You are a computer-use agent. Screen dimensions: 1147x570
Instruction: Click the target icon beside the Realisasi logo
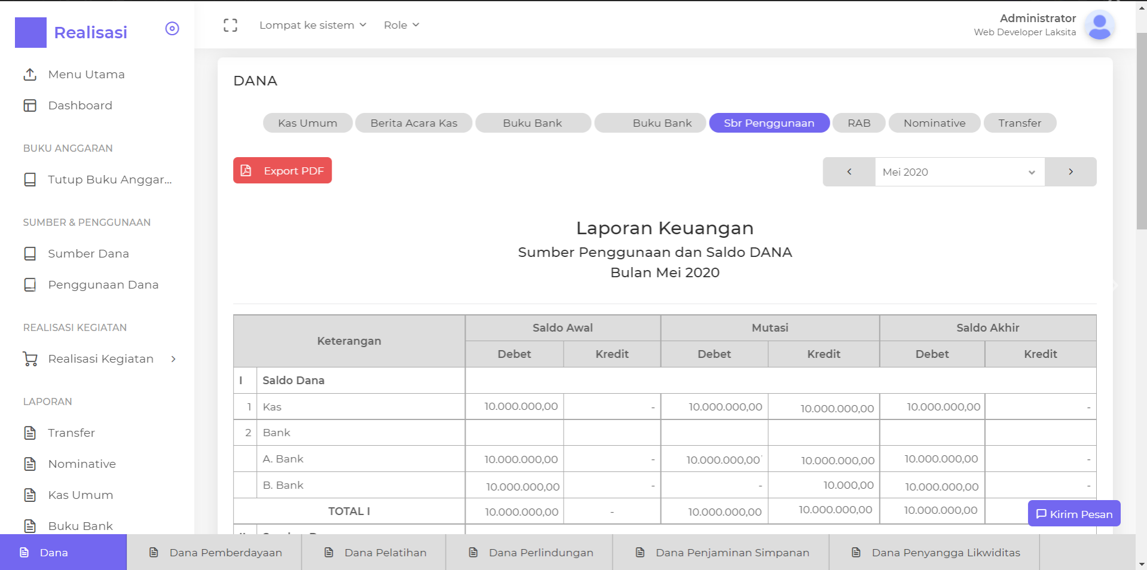coord(172,28)
